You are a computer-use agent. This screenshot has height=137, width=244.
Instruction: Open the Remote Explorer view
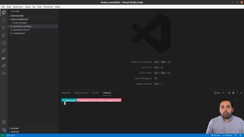tap(4, 43)
